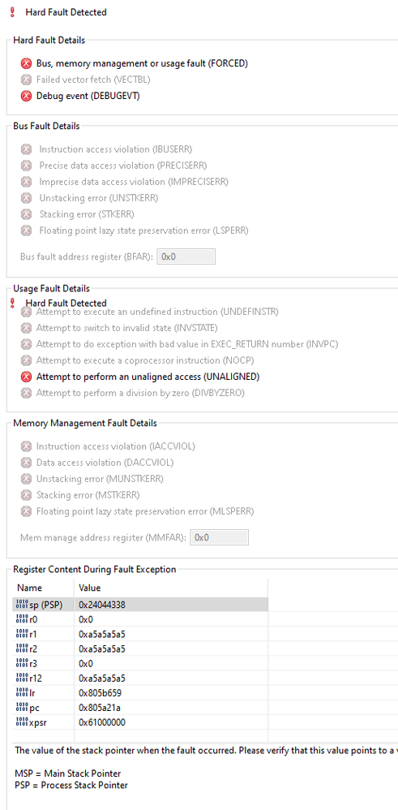Select the xpsr register row

pyautogui.click(x=140, y=722)
